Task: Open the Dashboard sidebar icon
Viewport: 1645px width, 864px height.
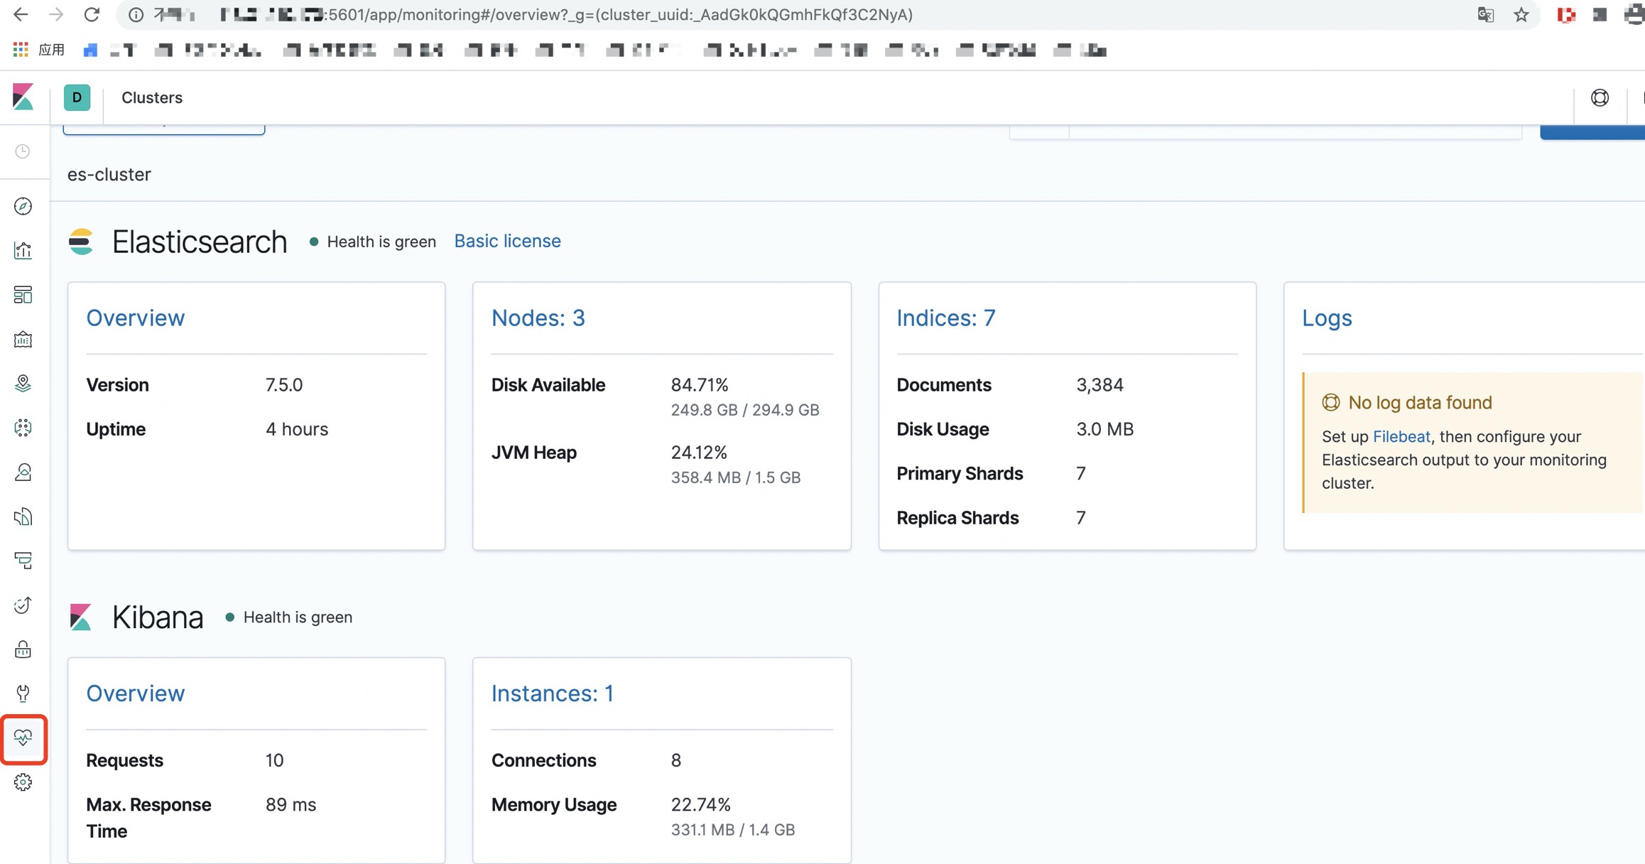Action: pyautogui.click(x=23, y=295)
